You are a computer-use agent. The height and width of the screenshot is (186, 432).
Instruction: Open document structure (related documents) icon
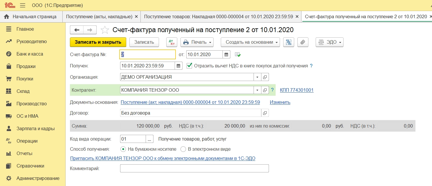tap(288, 42)
